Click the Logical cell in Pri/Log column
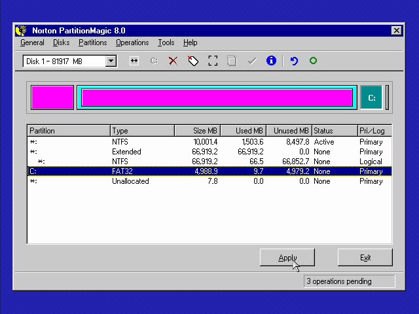 371,162
